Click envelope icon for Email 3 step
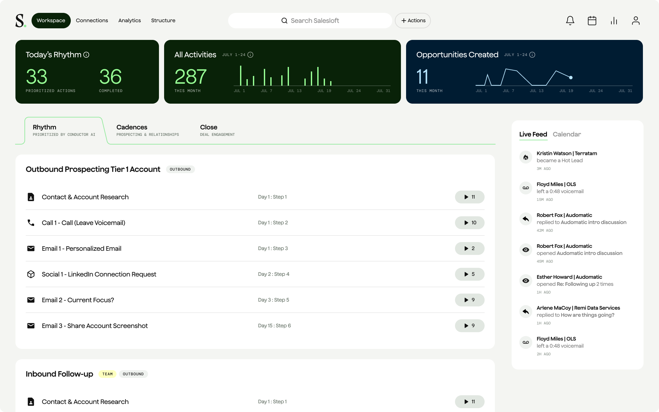The height and width of the screenshot is (412, 659). pyautogui.click(x=31, y=326)
